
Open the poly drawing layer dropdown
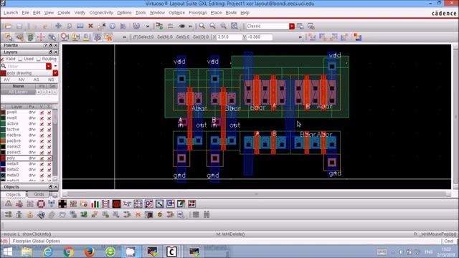pyautogui.click(x=55, y=73)
